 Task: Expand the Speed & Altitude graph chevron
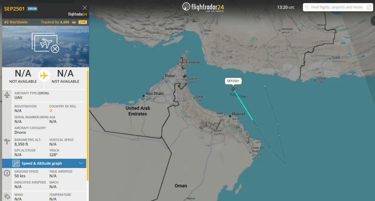81,163
